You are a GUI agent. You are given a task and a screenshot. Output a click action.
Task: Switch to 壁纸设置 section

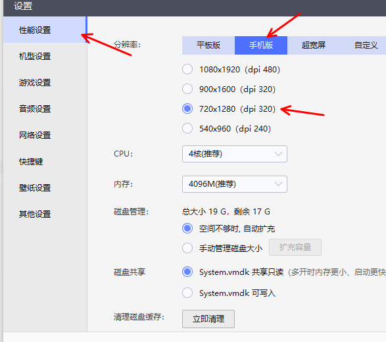45,187
